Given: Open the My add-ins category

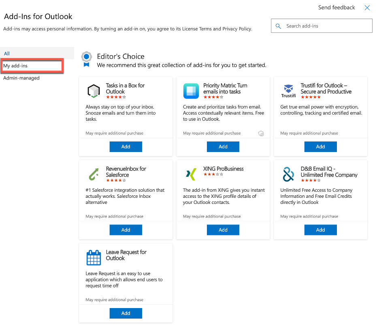Looking at the screenshot, I should tap(32, 66).
